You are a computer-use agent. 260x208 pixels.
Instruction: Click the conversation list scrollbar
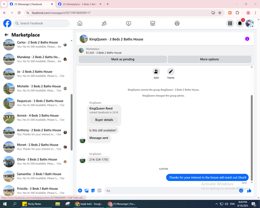72,122
